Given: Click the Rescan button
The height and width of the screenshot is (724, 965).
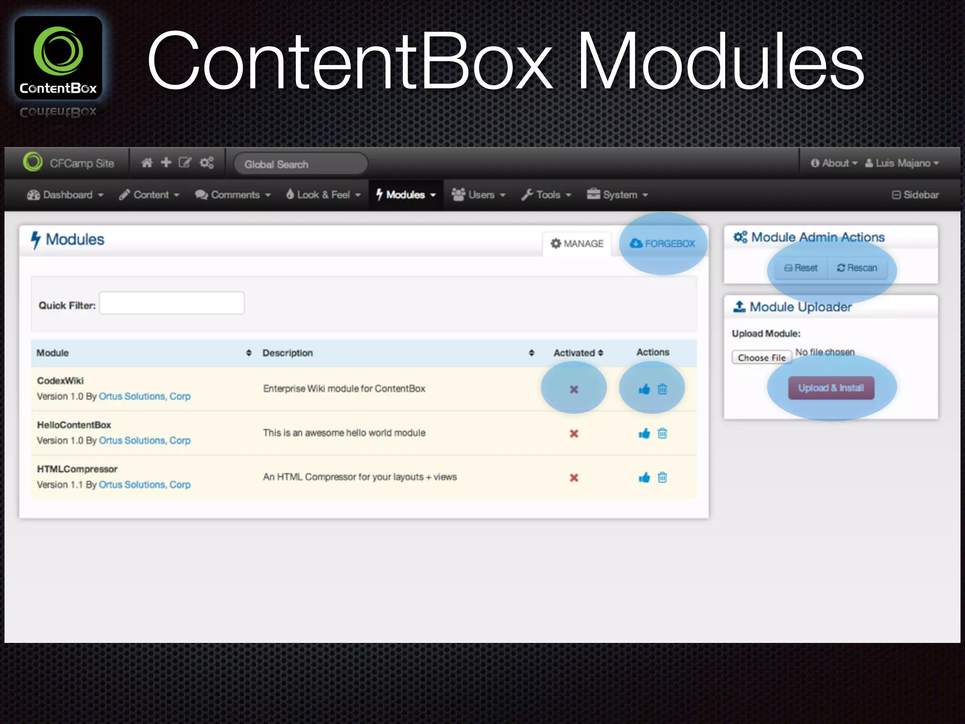Looking at the screenshot, I should click(x=857, y=268).
